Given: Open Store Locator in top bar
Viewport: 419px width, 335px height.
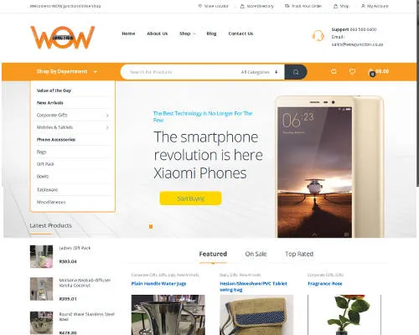Looking at the screenshot, I should point(214,6).
